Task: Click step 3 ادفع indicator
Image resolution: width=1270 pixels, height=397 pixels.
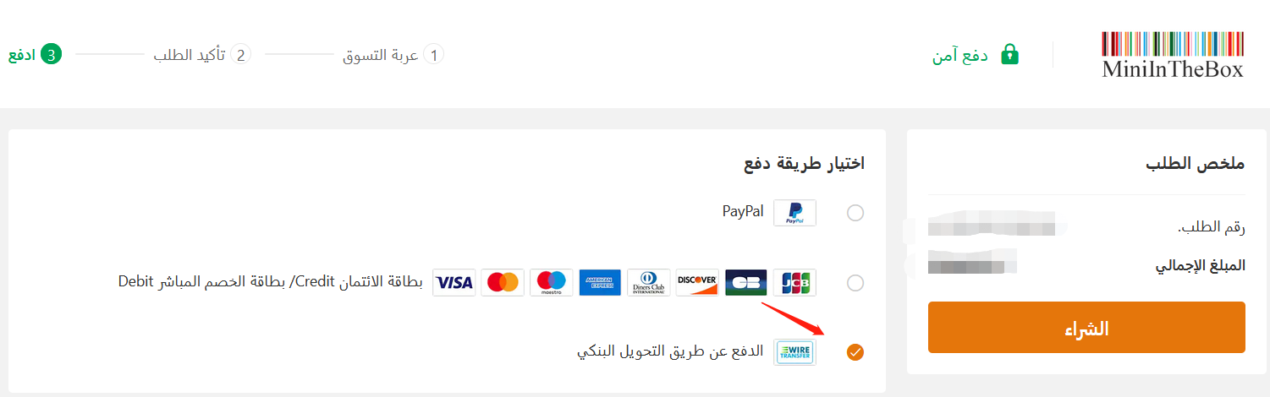Action: pyautogui.click(x=36, y=55)
